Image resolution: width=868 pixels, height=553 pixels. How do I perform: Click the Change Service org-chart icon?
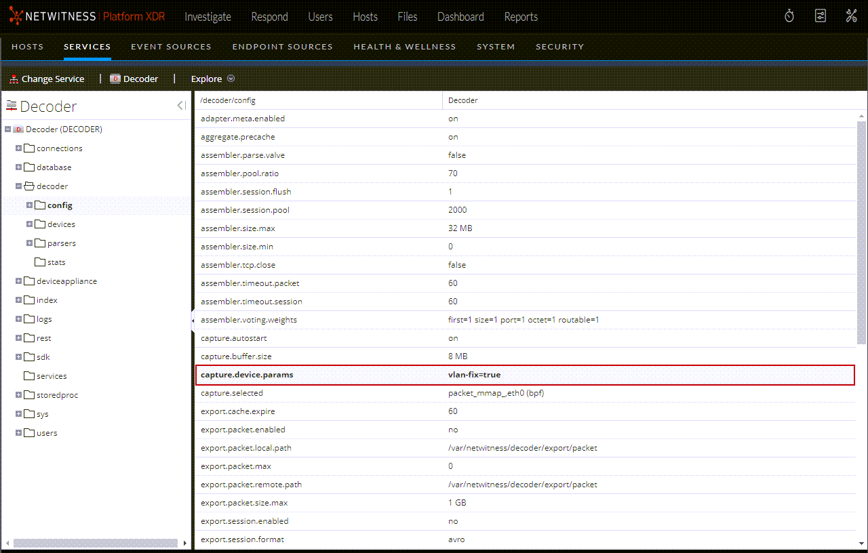pos(13,79)
